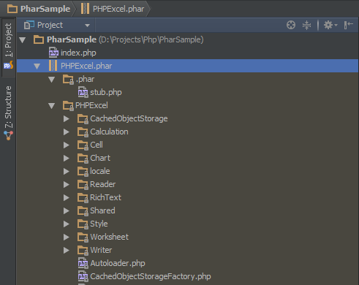The height and width of the screenshot is (285, 359).
Task: Click the Calculation folder icon
Action: (83, 132)
